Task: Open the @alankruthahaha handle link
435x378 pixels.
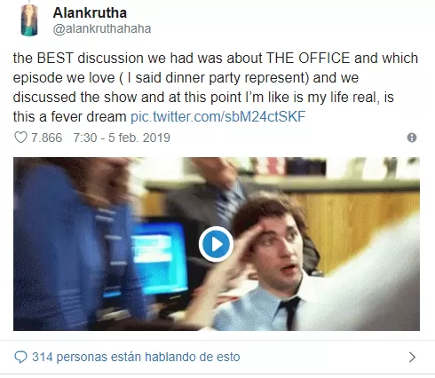Action: pyautogui.click(x=102, y=29)
